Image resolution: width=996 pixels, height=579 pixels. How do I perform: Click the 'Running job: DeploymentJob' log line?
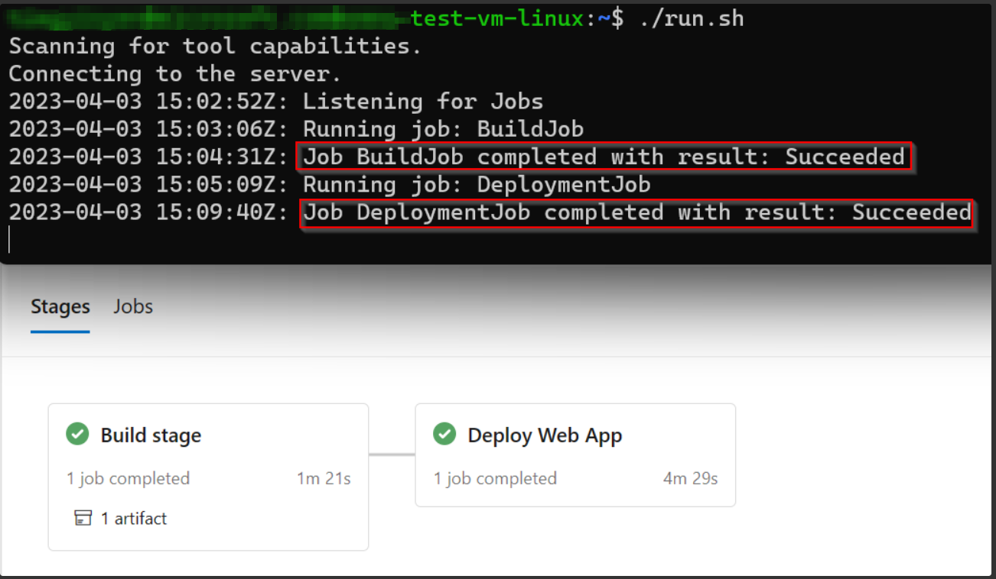[477, 185]
